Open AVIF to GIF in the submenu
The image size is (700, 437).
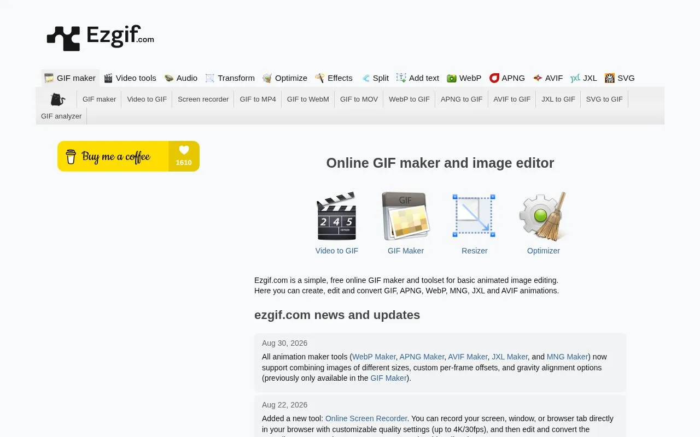[x=512, y=99]
